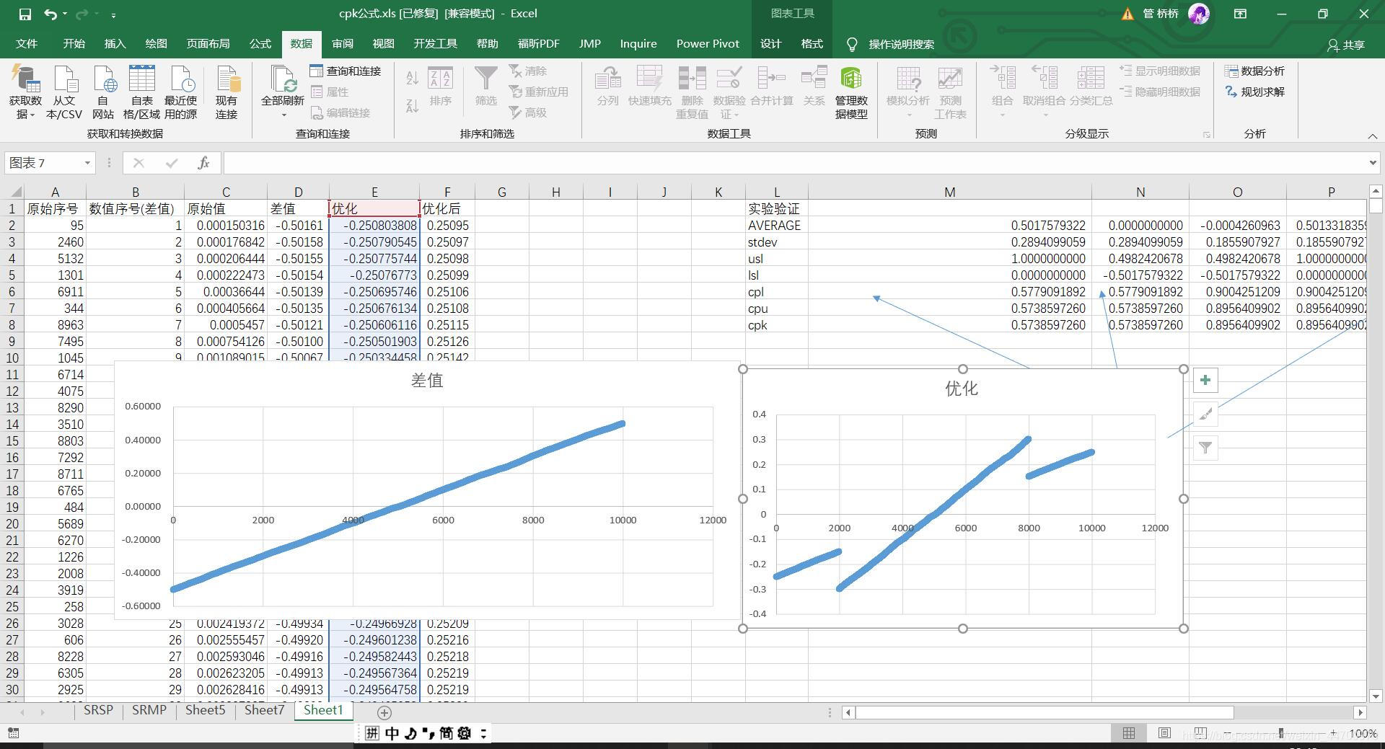Switch to the Review (审阅) tab
Viewport: 1385px width, 749px height.
click(343, 44)
